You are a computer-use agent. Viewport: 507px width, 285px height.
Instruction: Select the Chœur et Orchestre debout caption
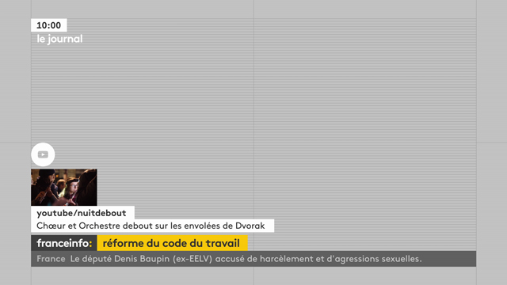[x=151, y=226]
